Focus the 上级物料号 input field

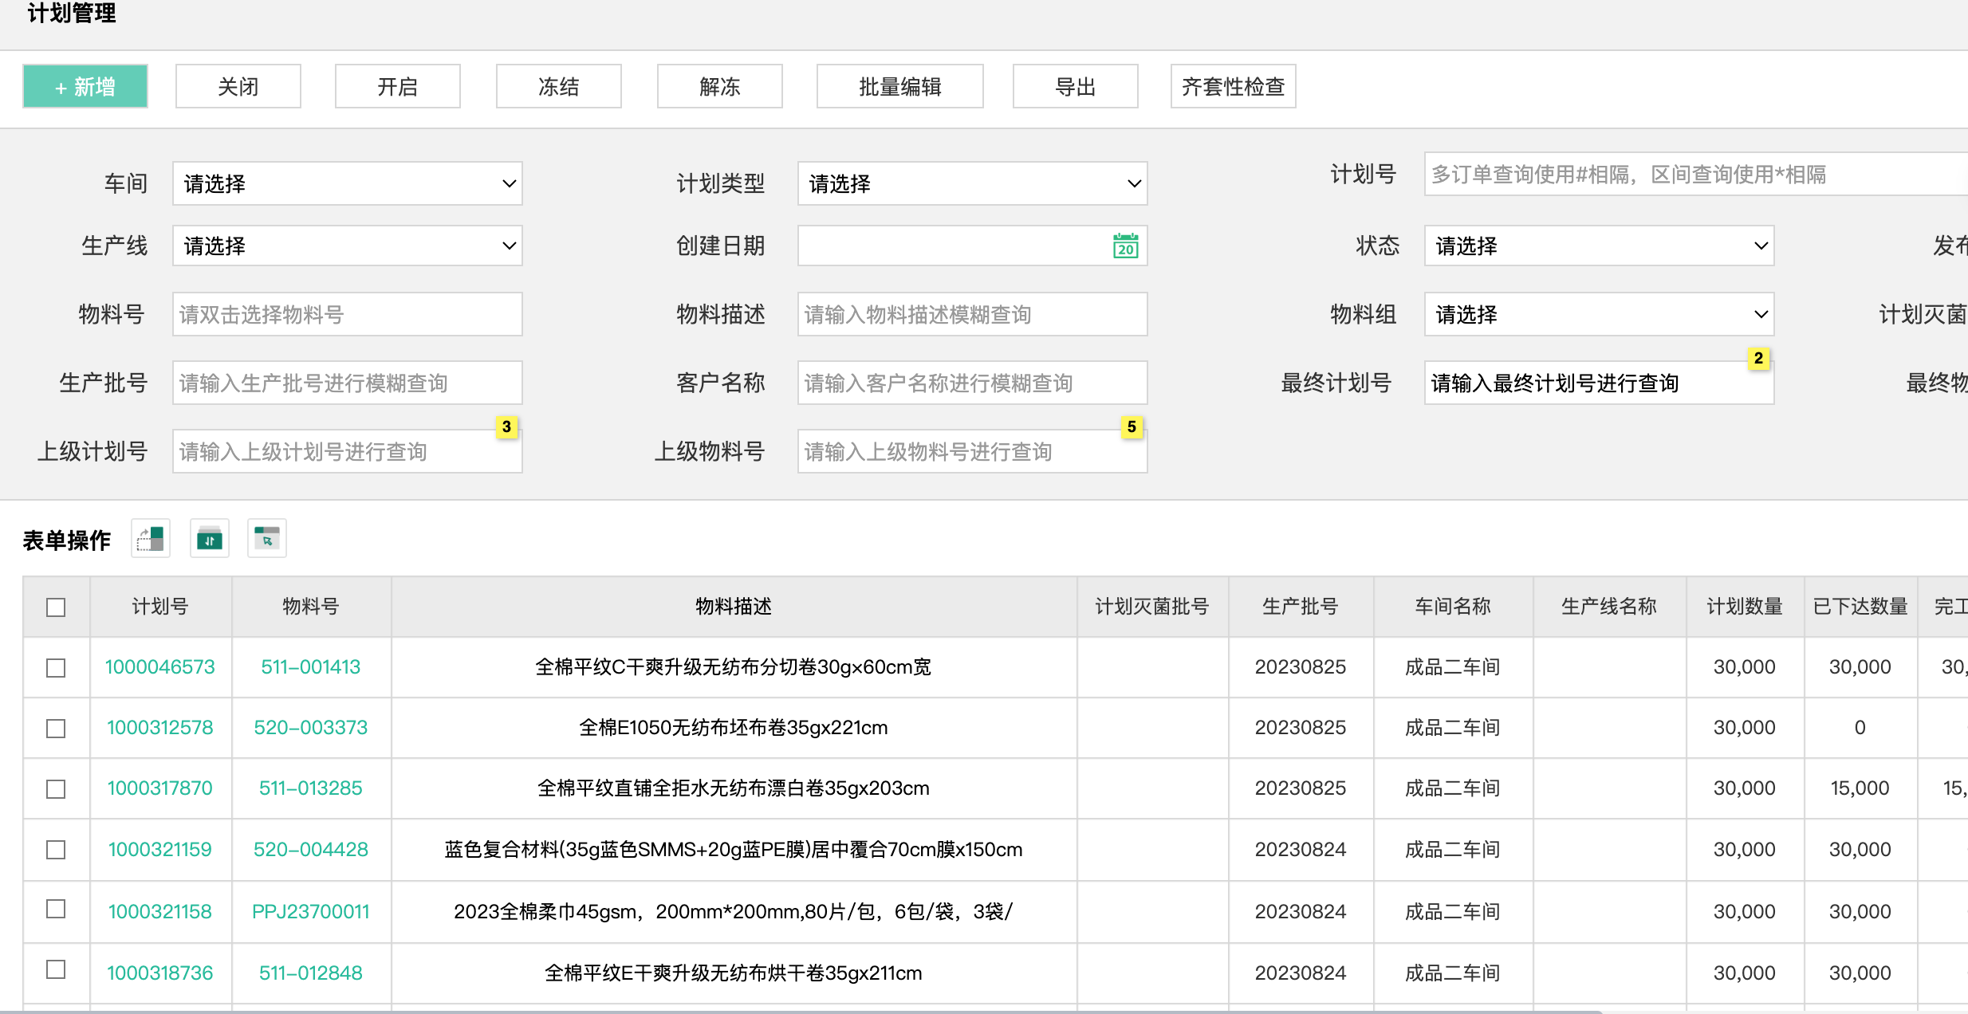(x=973, y=451)
